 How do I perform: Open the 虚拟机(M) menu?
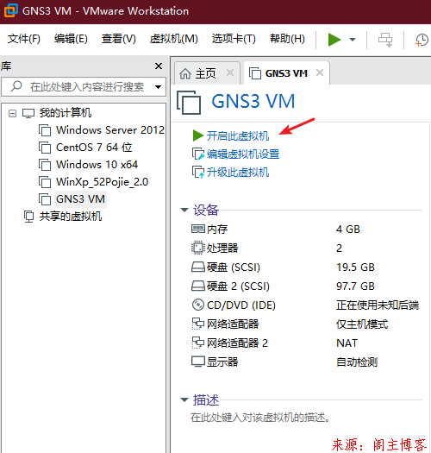point(173,39)
